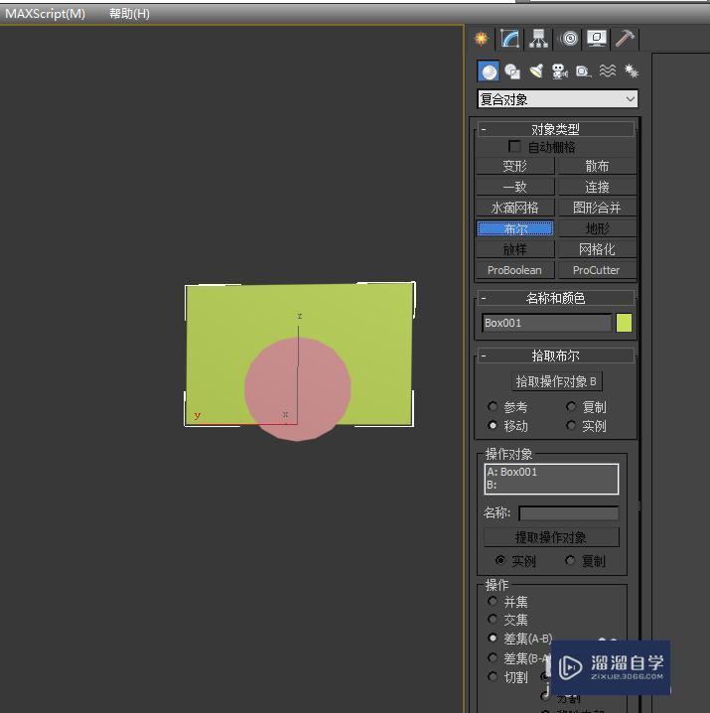This screenshot has width=710, height=713.
Task: Open the MAXScript(M) menu
Action: [45, 14]
